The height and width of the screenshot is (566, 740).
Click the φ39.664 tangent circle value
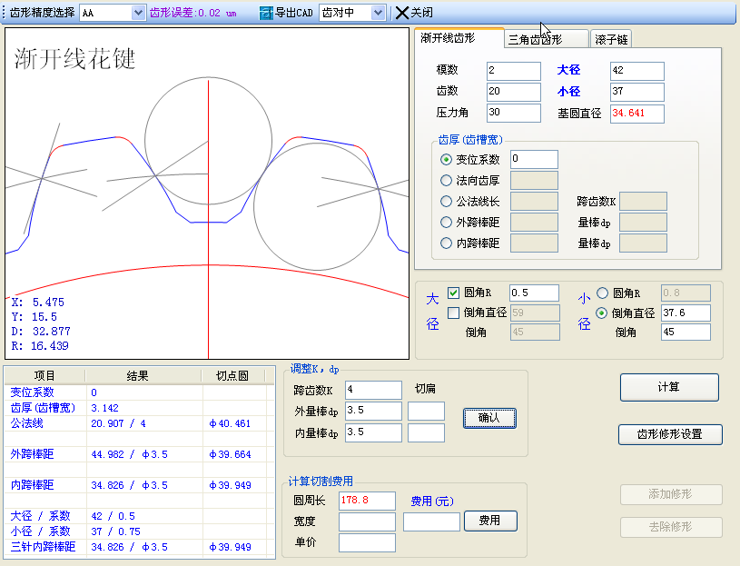[x=230, y=454]
